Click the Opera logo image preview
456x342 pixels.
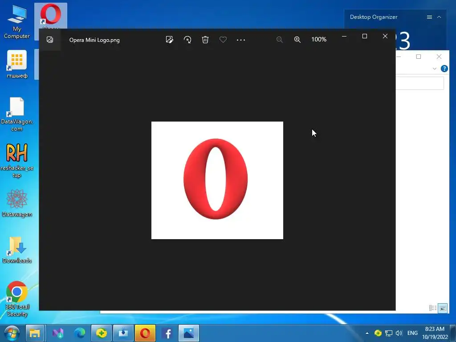click(217, 180)
